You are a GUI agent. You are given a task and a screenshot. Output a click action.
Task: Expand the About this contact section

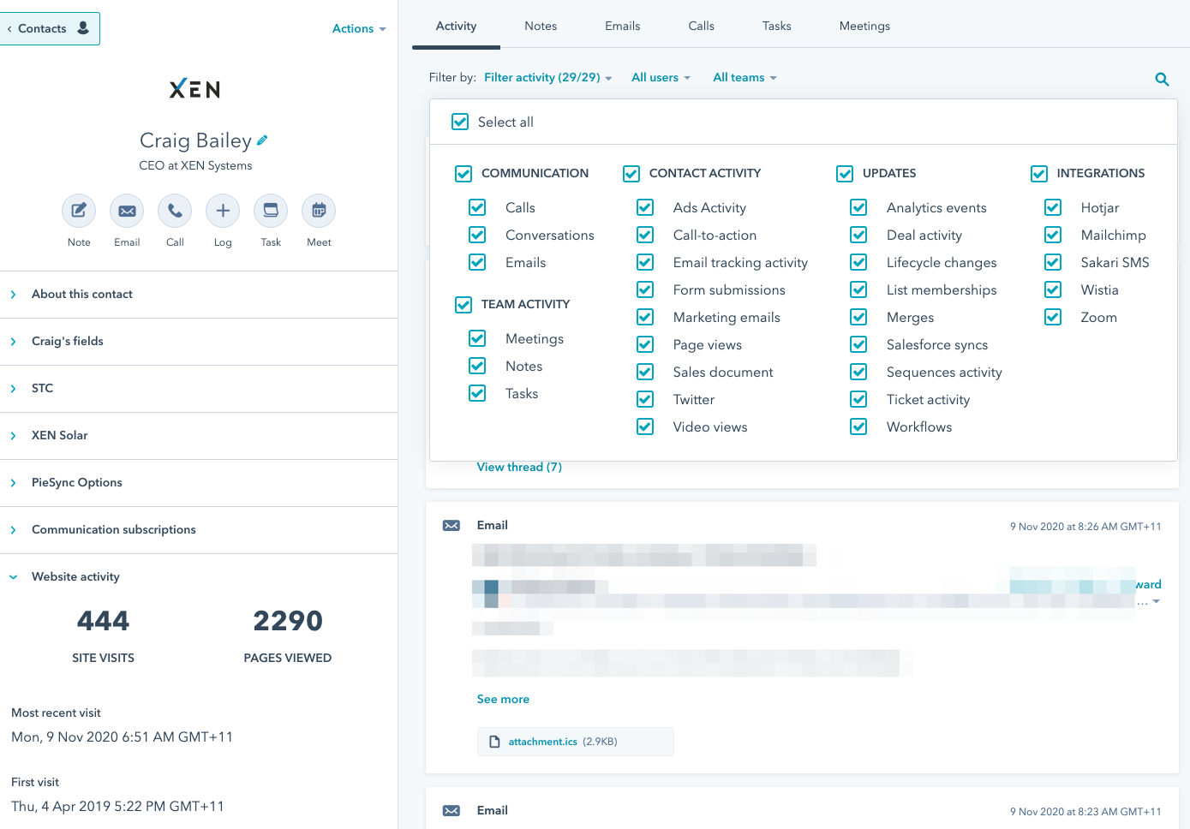coord(82,294)
